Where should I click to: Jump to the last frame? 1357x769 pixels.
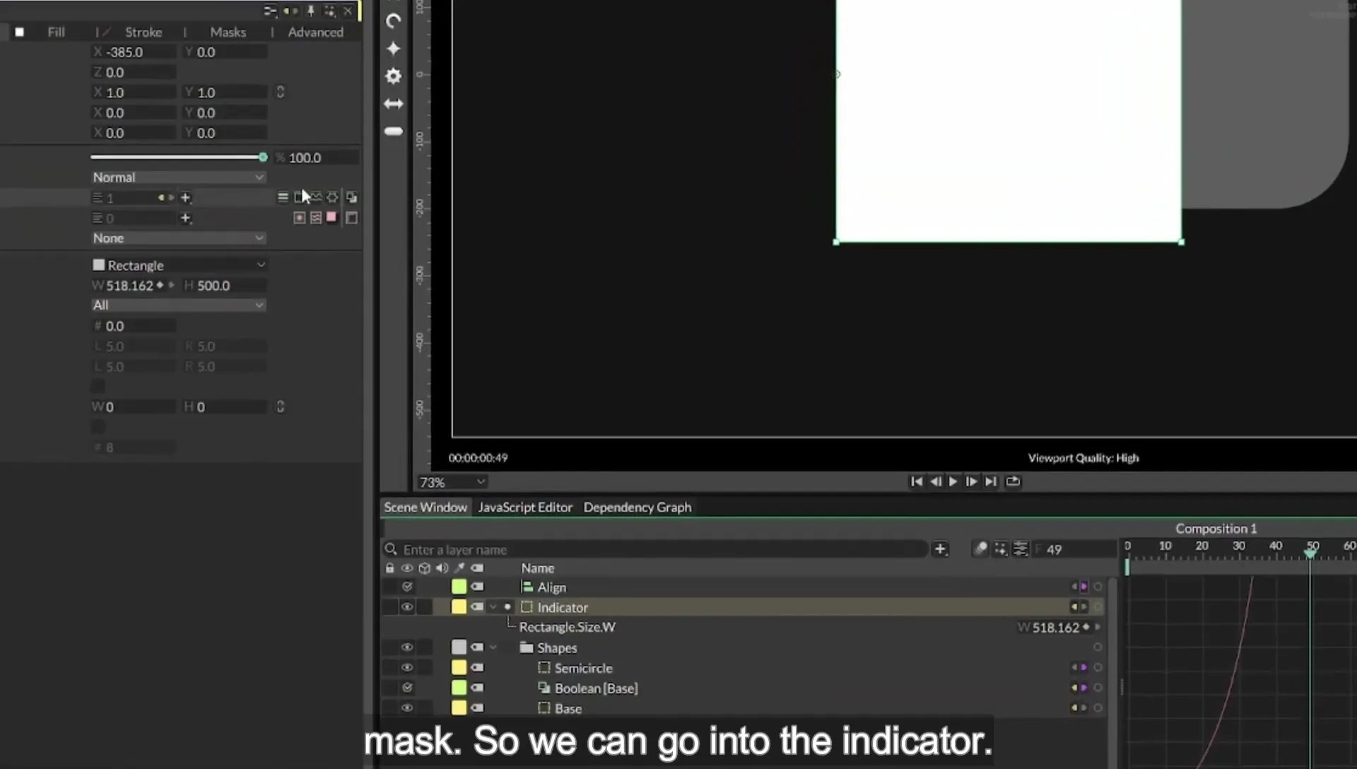[991, 481]
